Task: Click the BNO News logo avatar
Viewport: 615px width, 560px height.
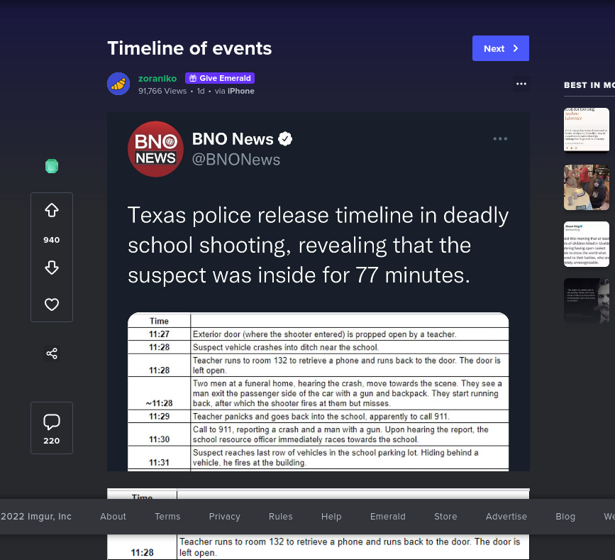Action: (156, 149)
